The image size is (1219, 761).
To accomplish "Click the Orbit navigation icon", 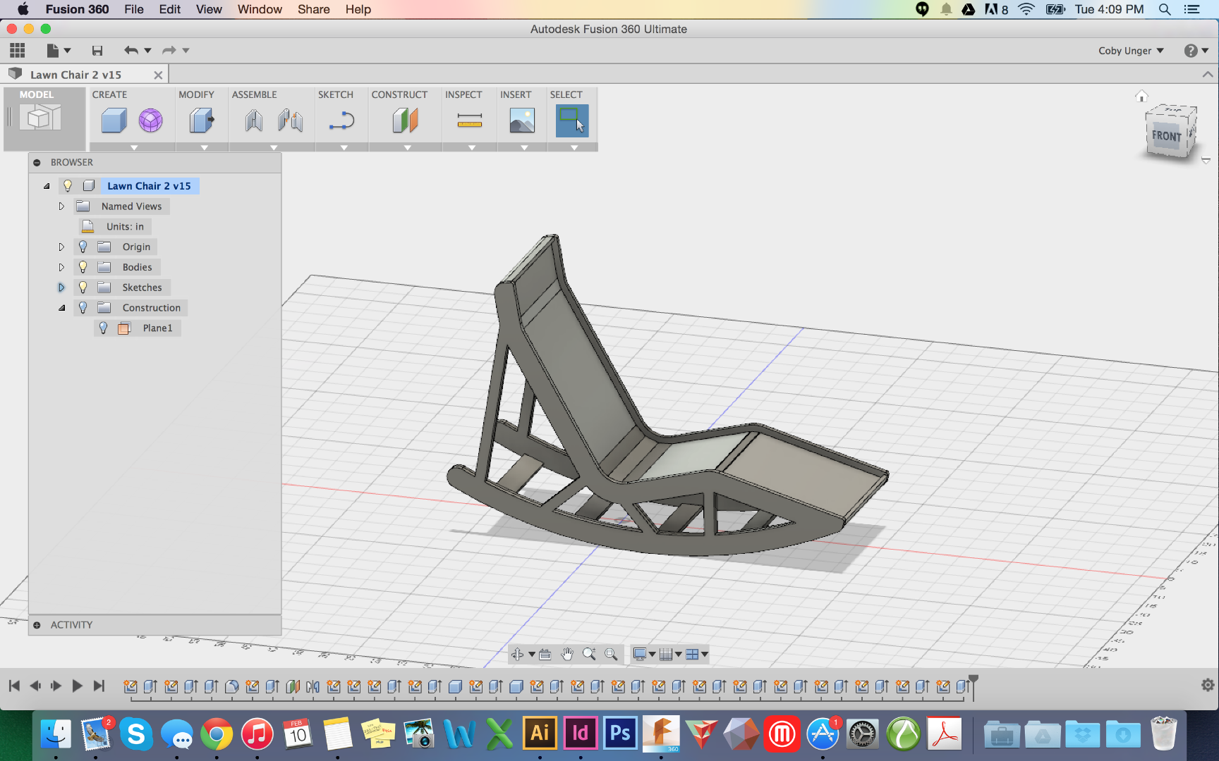I will tap(517, 654).
